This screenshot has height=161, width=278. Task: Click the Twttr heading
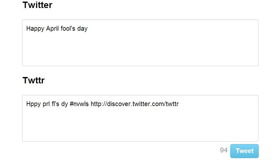(33, 80)
